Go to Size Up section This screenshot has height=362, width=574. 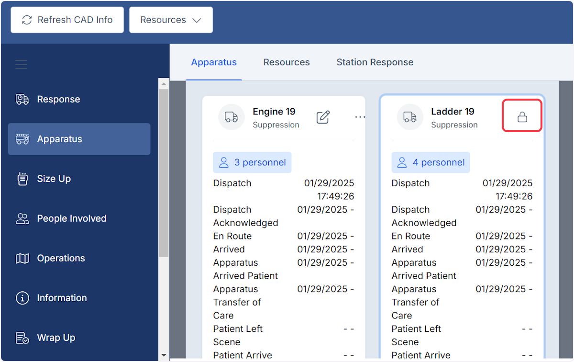coord(79,179)
